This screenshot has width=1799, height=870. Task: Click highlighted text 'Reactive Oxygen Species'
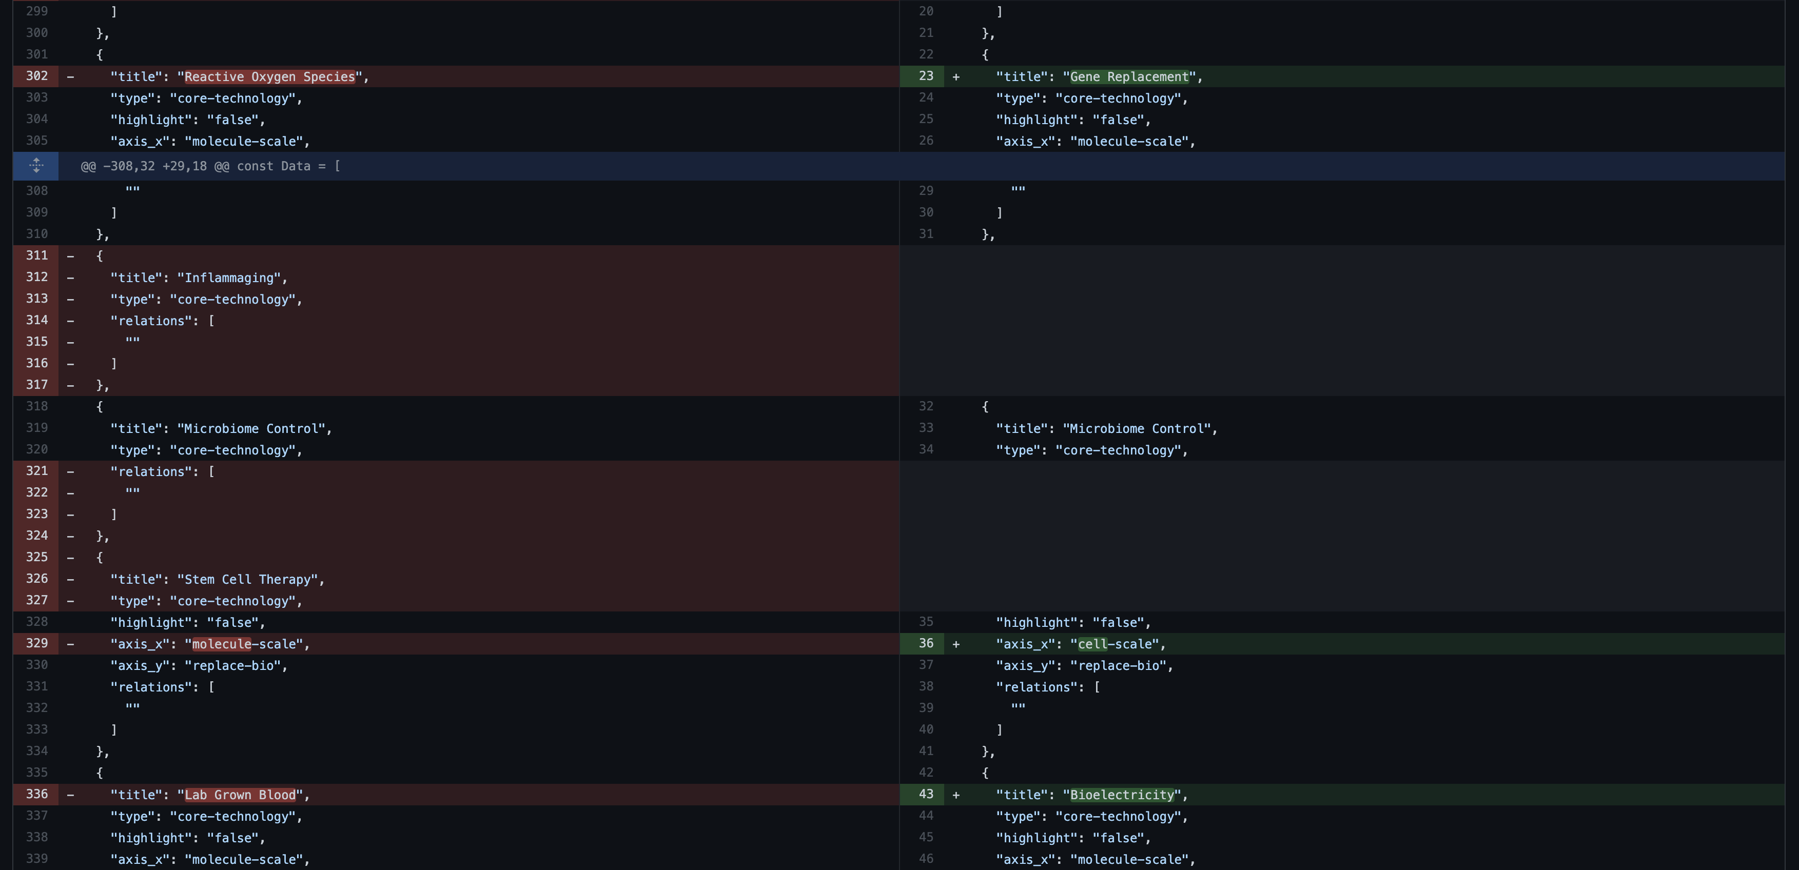(269, 77)
